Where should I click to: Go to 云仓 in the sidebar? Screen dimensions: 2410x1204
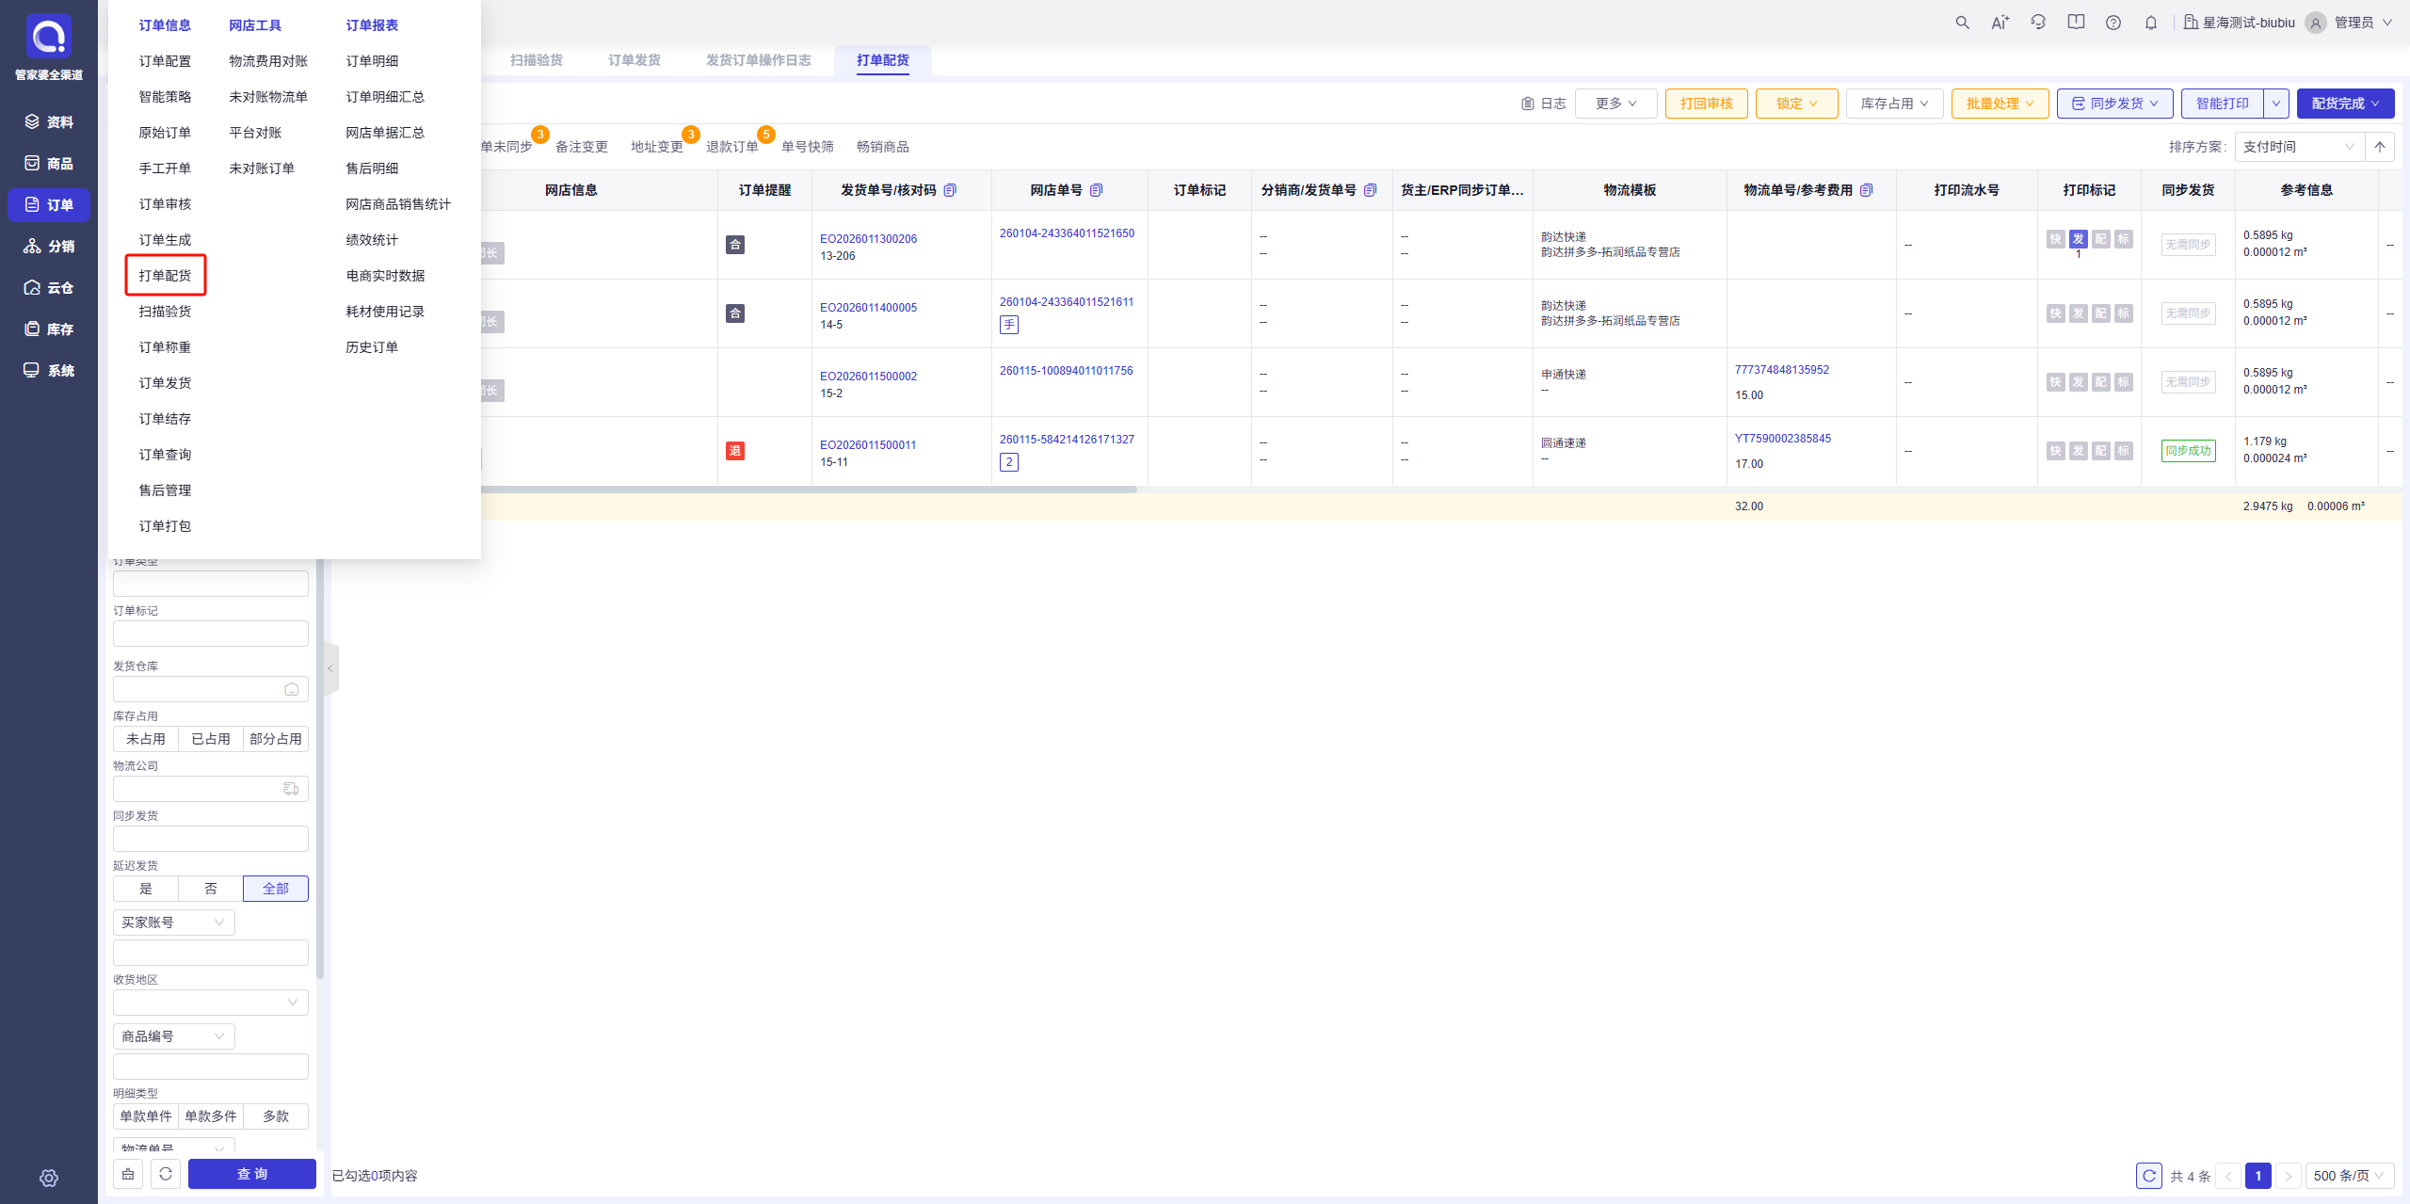(x=49, y=288)
